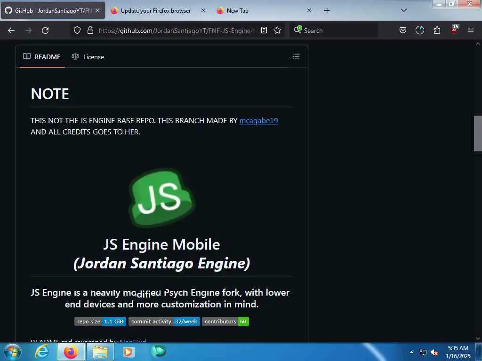This screenshot has width=482, height=361.
Task: Close the Update your Firefox browser tab
Action: [x=203, y=10]
